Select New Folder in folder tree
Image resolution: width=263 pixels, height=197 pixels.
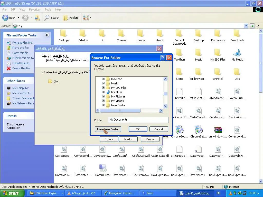pyautogui.click(x=118, y=105)
